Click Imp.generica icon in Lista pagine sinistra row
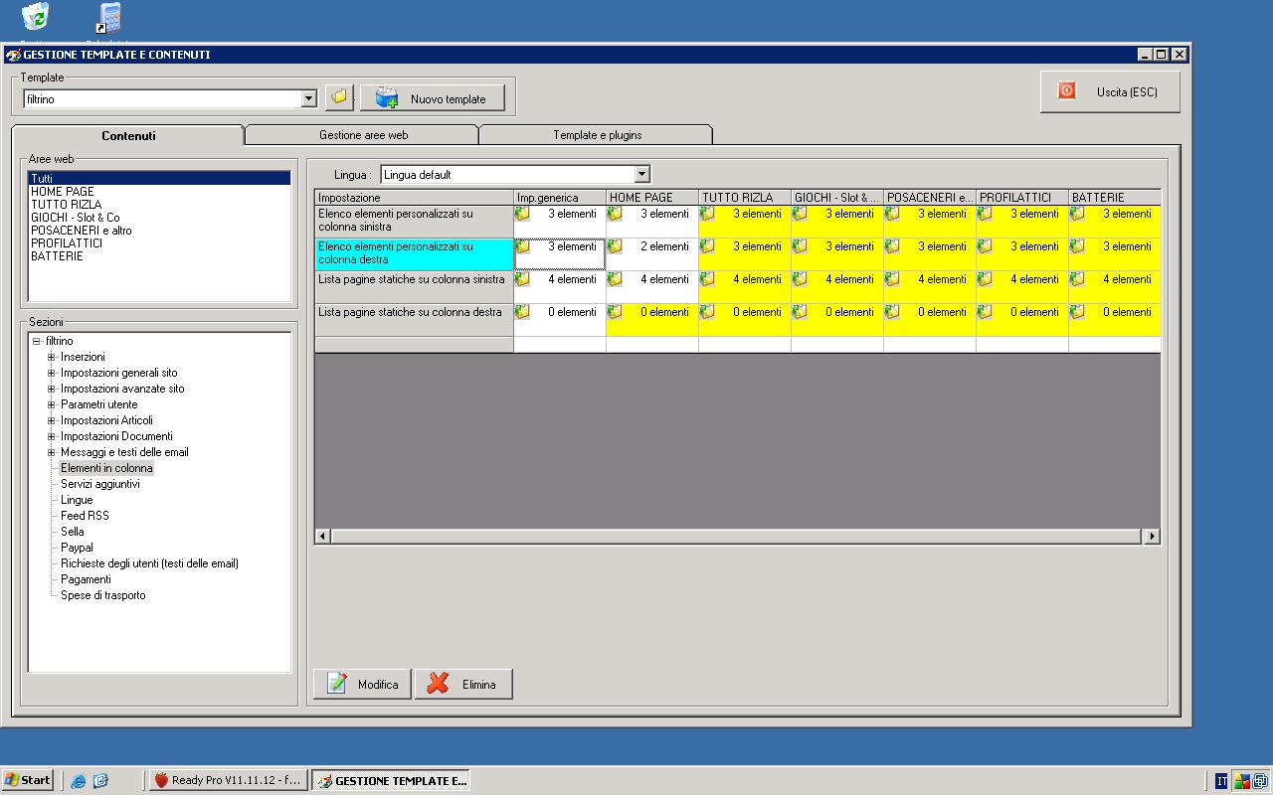The width and height of the screenshot is (1273, 795). (x=522, y=279)
